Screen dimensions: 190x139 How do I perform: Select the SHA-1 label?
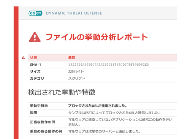tap(35, 65)
